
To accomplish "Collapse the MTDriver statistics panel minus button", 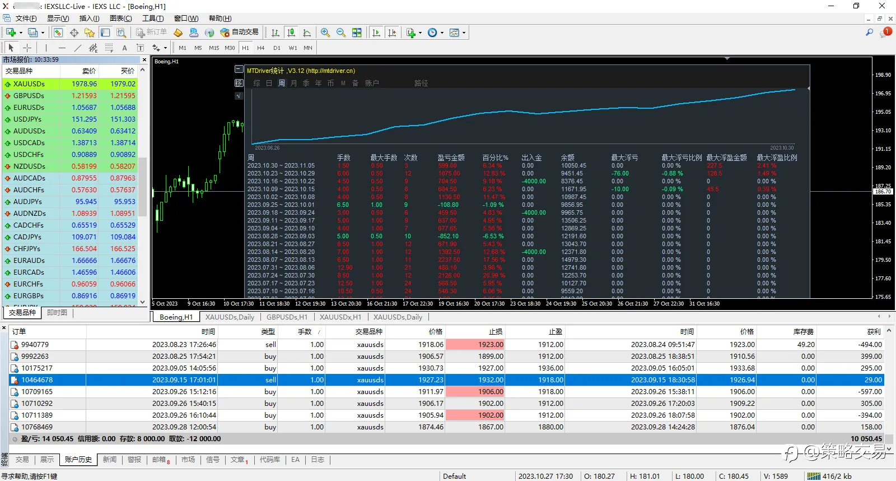I will coord(239,70).
